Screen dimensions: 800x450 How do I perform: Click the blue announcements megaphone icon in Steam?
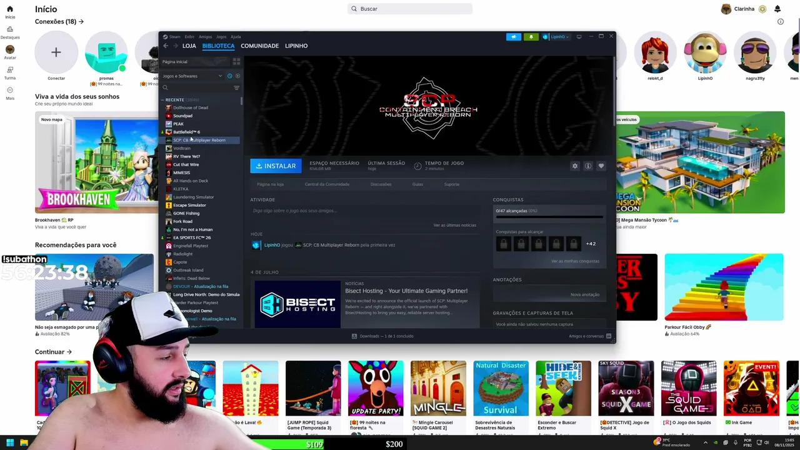[513, 37]
